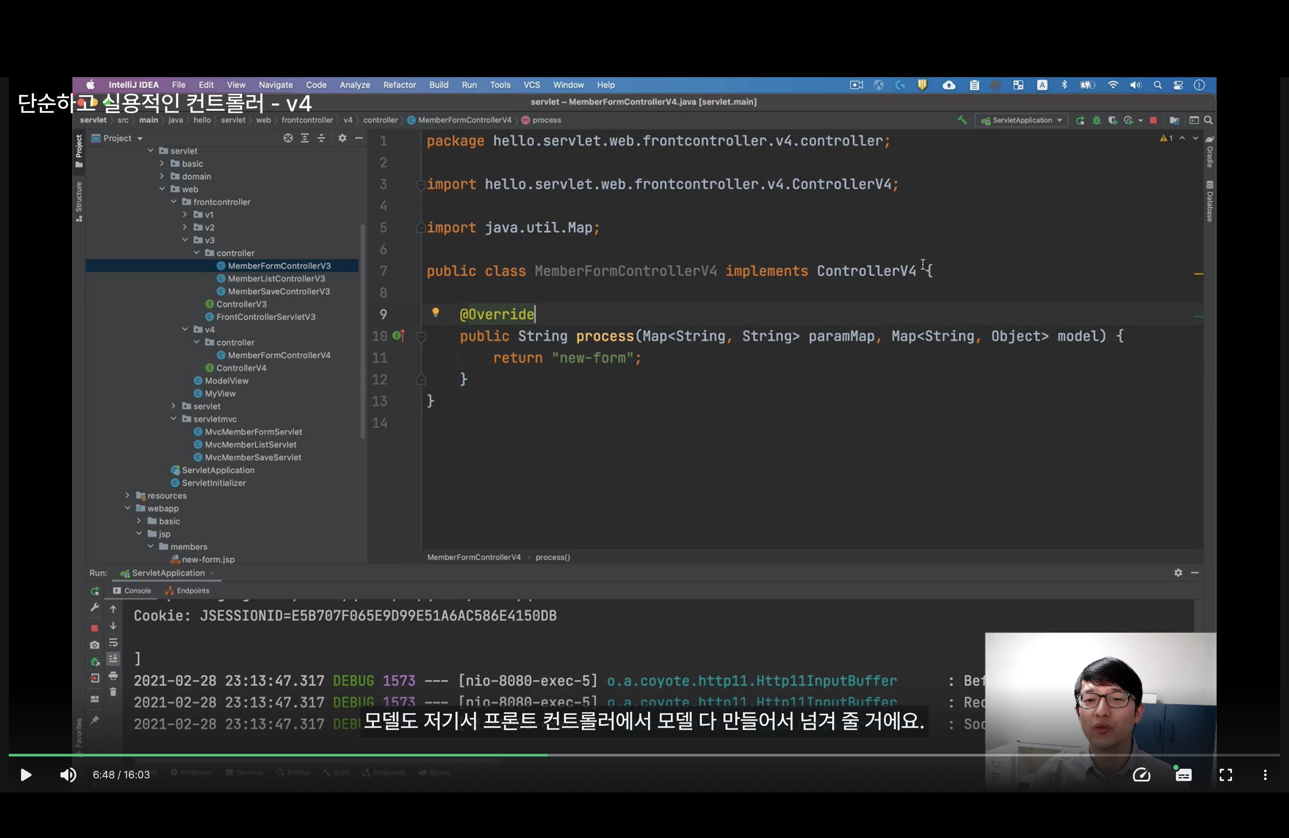Click the Bookmark icon in left gutter line 9

point(435,313)
